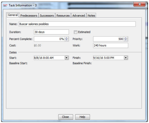
Task: Click the Work field showing 240 hours
Action: click(111, 45)
